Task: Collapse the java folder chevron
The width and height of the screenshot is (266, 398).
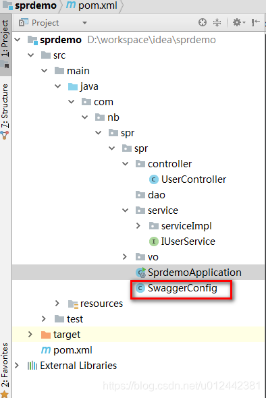Action: (x=57, y=86)
